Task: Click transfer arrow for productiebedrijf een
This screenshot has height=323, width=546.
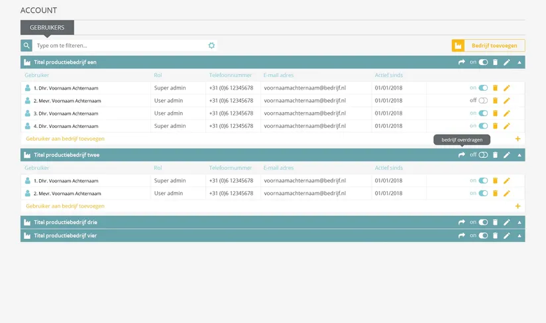Action: click(462, 62)
